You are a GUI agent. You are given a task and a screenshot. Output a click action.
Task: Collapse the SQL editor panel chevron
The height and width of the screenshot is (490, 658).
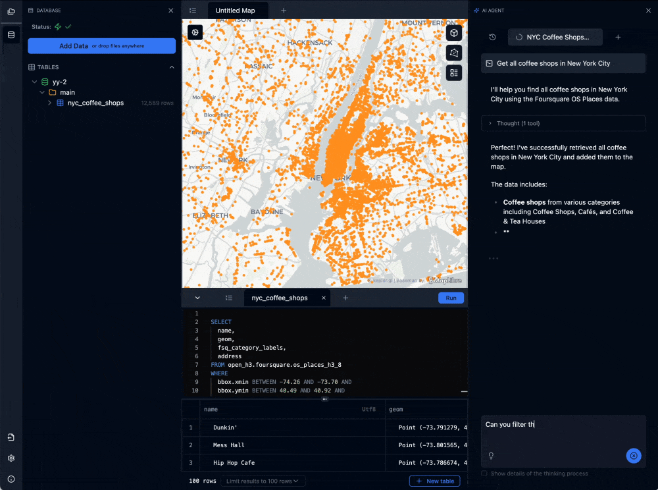[197, 298]
